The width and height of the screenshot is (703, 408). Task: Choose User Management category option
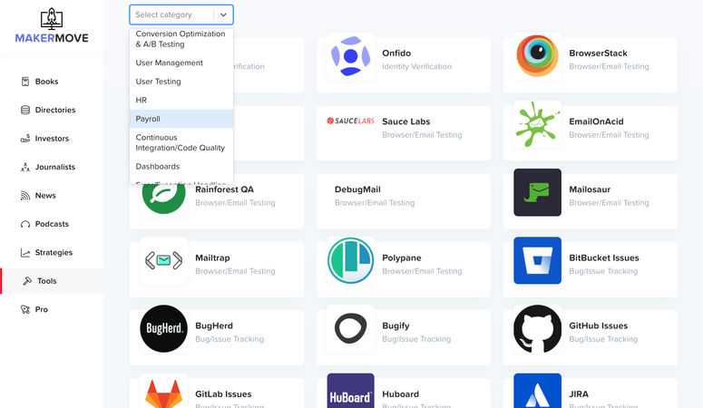point(181,63)
